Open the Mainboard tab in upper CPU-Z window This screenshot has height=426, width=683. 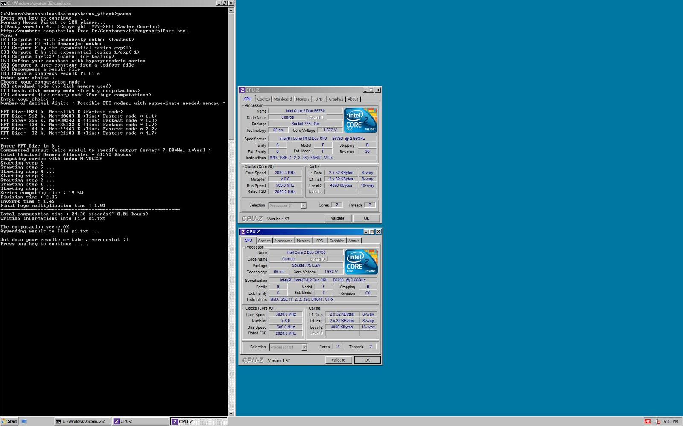click(x=283, y=99)
